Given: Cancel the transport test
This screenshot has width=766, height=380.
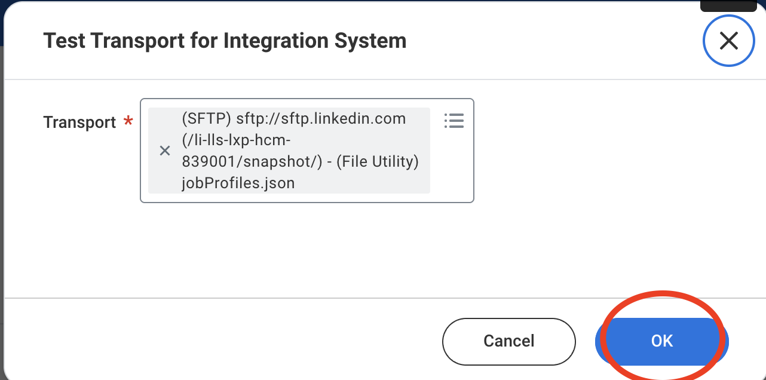Looking at the screenshot, I should (508, 341).
